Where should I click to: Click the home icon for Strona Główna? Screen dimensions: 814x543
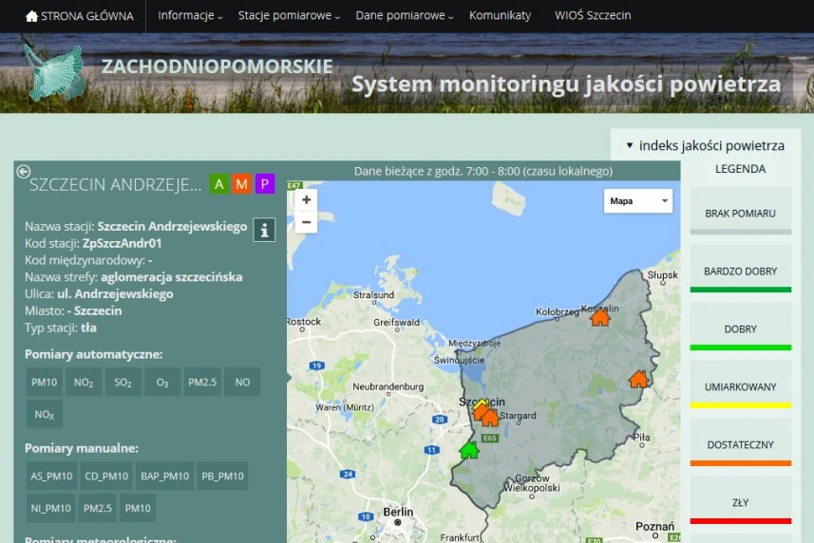click(x=32, y=16)
